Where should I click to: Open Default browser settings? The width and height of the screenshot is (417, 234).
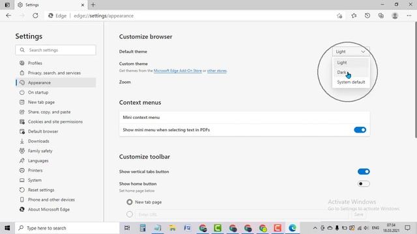[x=55, y=131]
